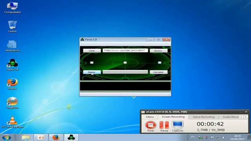
Task: Select the Lixeira recycle bin icon
Action: (12, 26)
